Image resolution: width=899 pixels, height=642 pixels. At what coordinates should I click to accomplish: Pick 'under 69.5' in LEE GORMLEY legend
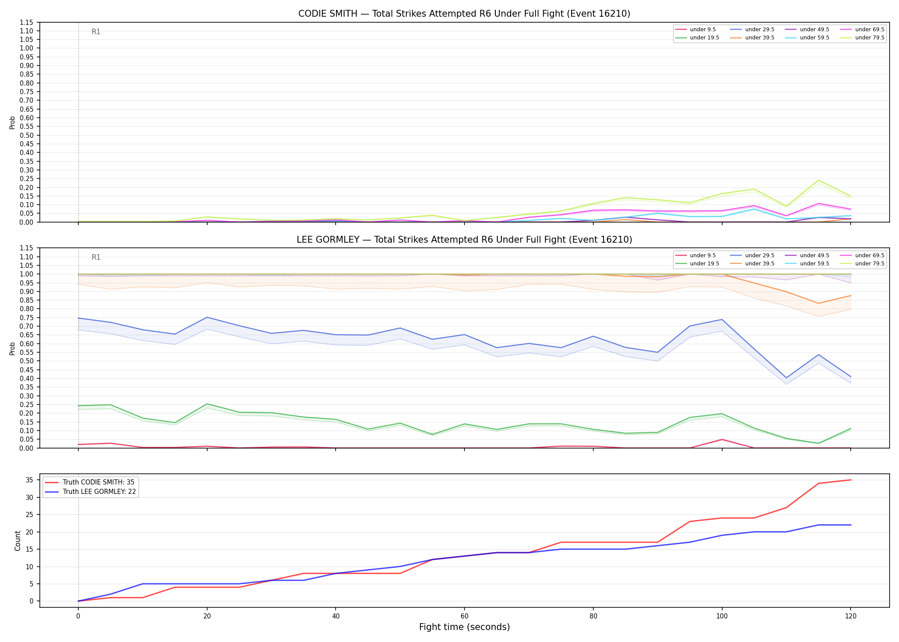(x=862, y=256)
